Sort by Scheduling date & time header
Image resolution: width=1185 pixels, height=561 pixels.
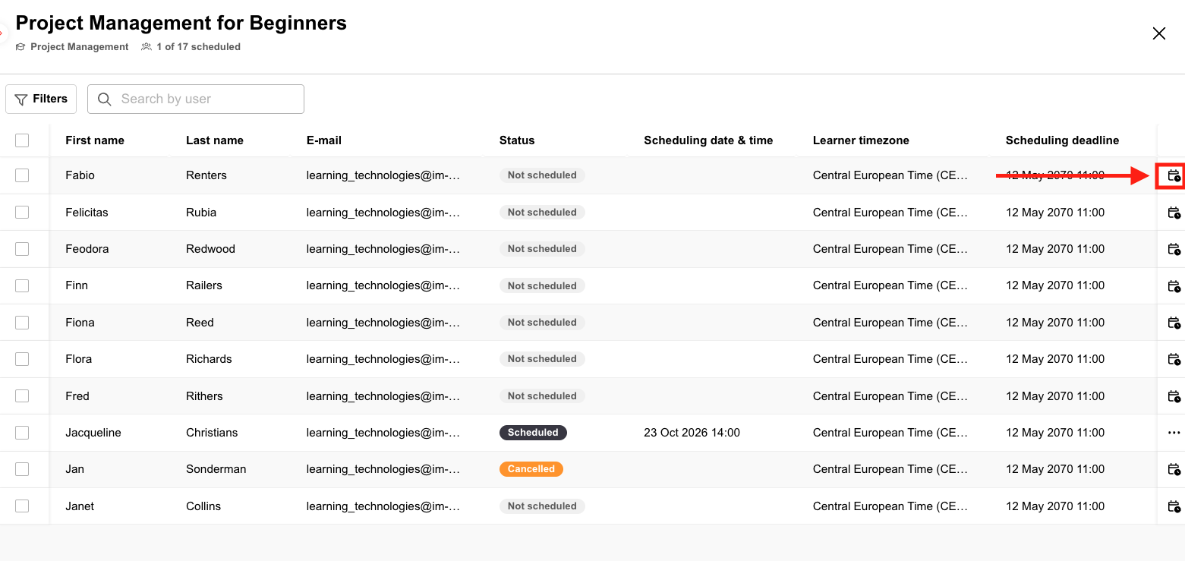[x=708, y=140]
